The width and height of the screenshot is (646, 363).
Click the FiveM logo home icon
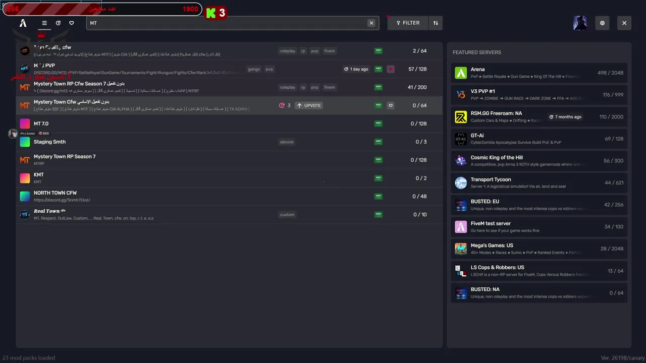[x=23, y=23]
